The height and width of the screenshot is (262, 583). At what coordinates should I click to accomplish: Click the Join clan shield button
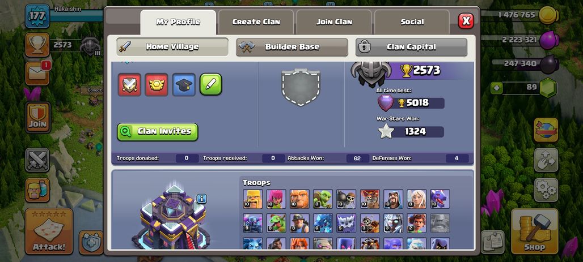(x=38, y=117)
